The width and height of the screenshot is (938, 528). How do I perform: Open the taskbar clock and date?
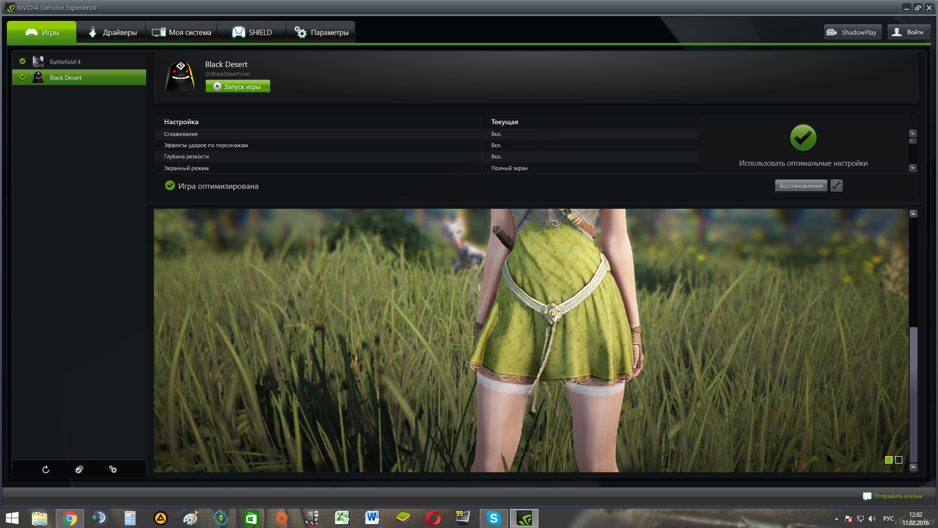click(x=916, y=519)
